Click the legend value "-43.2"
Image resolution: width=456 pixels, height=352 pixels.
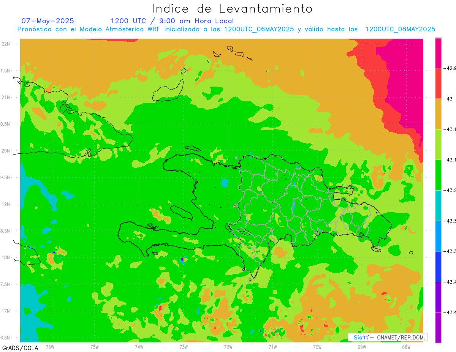click(x=450, y=190)
